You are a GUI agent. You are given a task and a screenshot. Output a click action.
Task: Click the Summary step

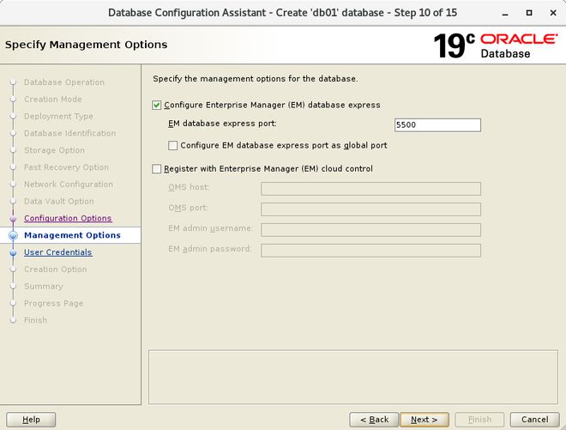44,286
